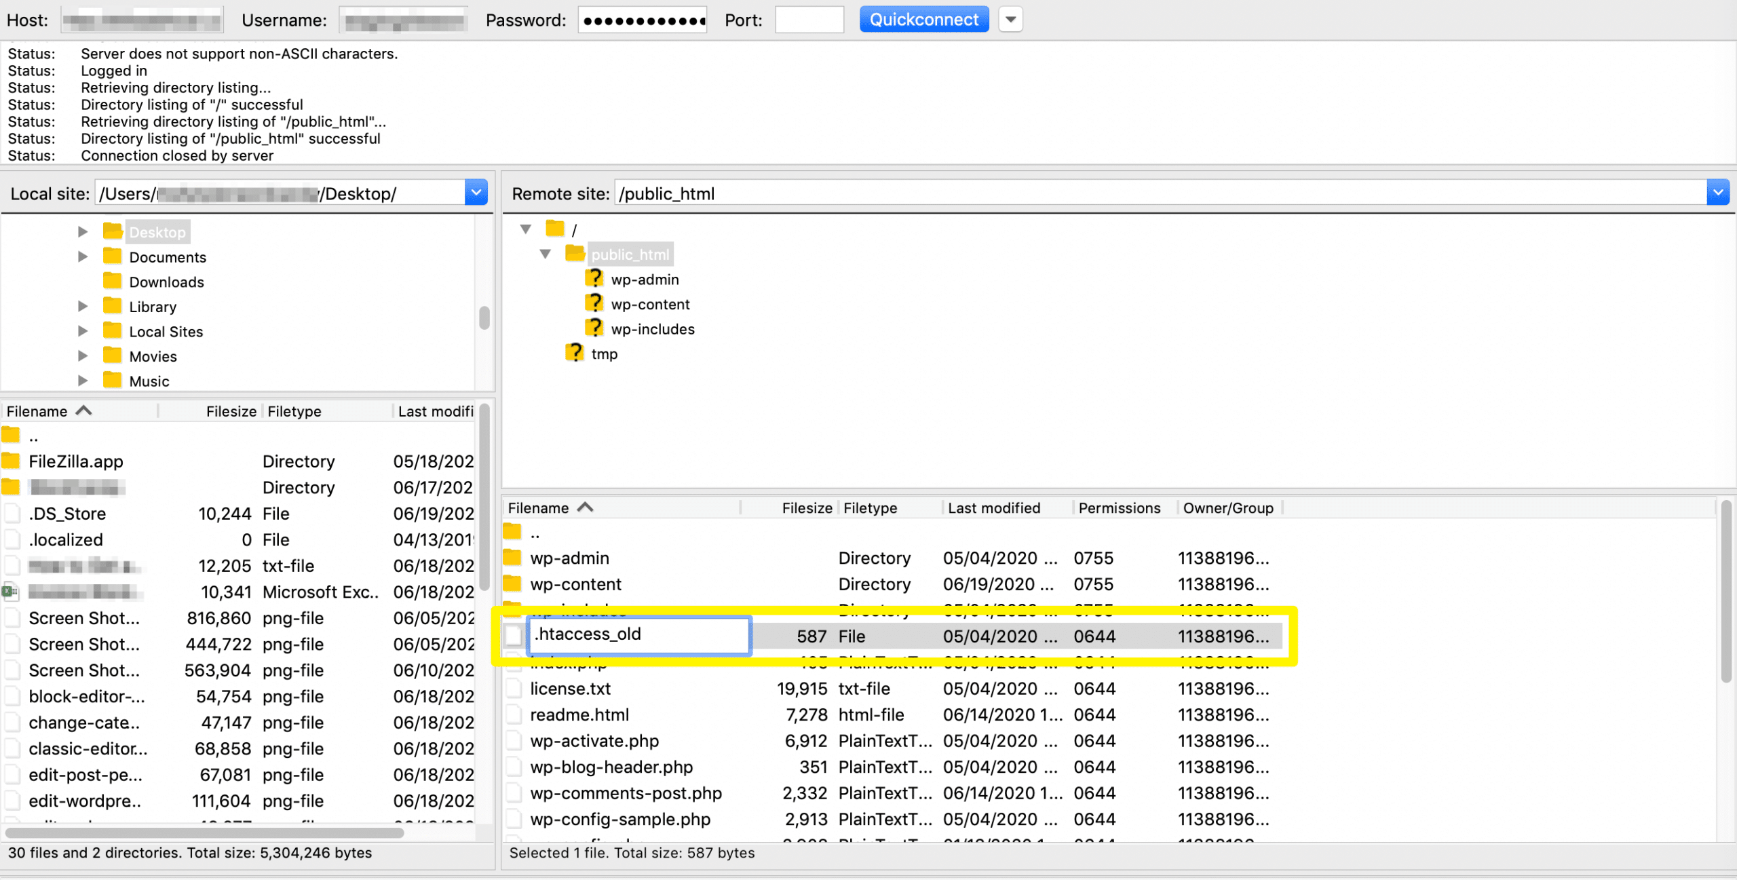This screenshot has height=880, width=1737.
Task: Click the Quickconnect button
Action: pos(924,20)
